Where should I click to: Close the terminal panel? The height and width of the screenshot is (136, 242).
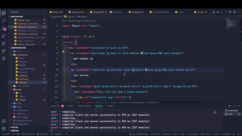pyautogui.click(x=239, y=106)
